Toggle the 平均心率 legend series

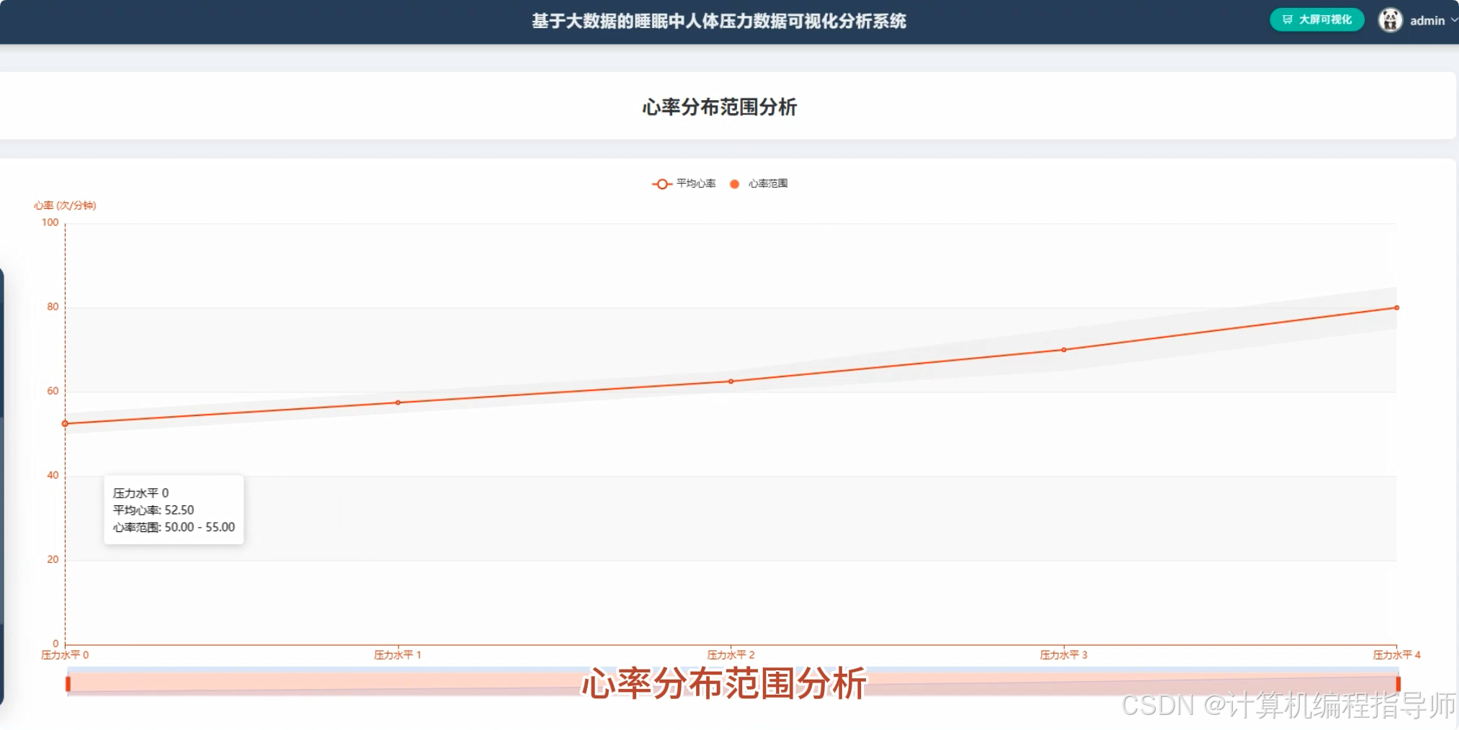pos(684,184)
